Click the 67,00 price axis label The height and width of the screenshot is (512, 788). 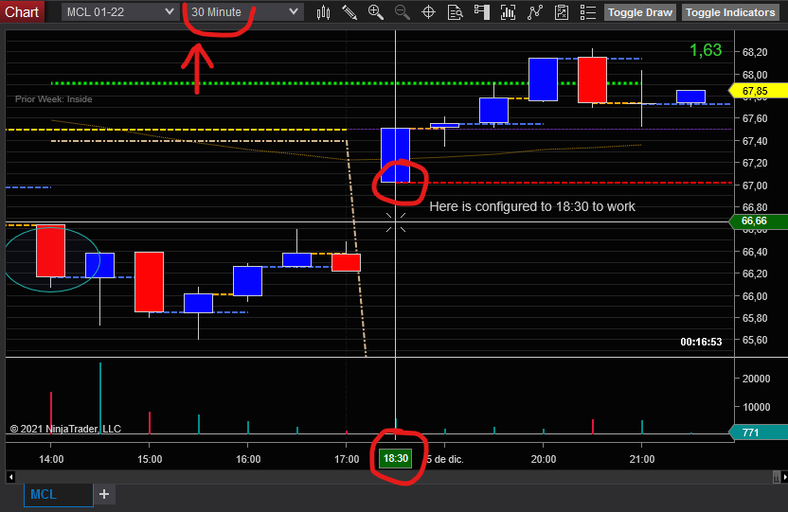coord(755,185)
